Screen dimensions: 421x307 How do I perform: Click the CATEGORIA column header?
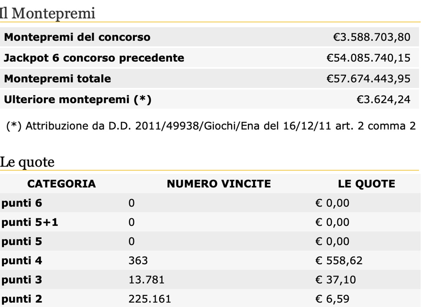pos(61,183)
